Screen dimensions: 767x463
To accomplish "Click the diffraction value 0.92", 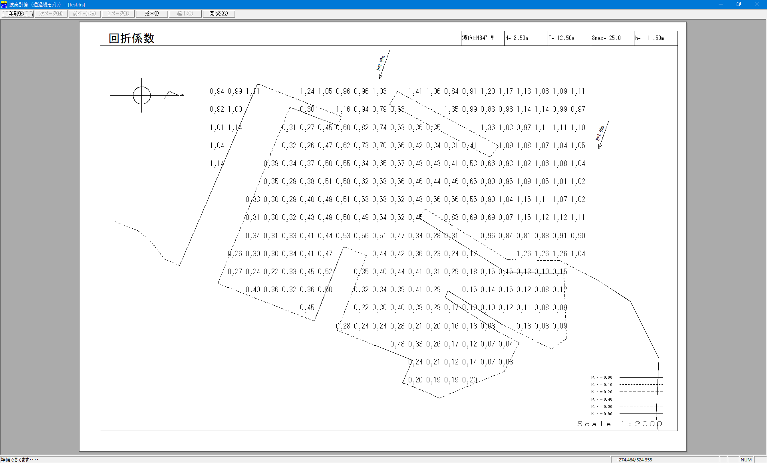I will tap(217, 109).
